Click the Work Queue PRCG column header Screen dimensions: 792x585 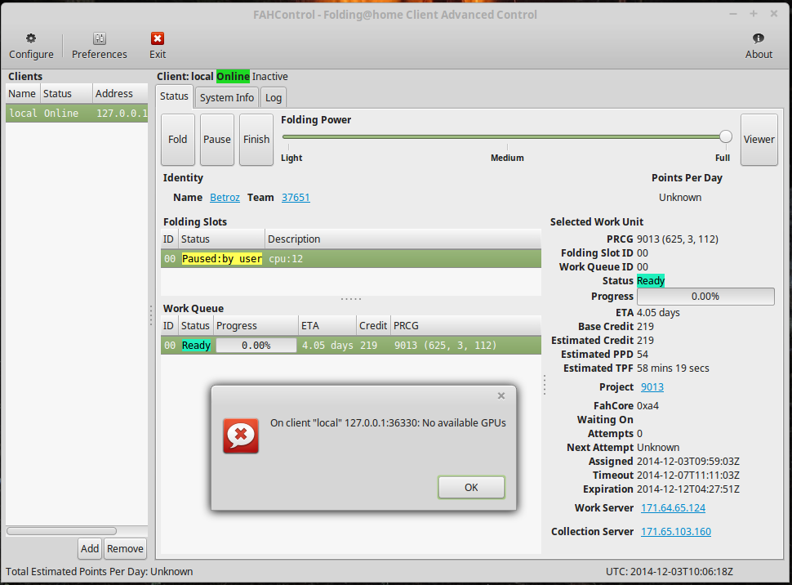tap(465, 326)
